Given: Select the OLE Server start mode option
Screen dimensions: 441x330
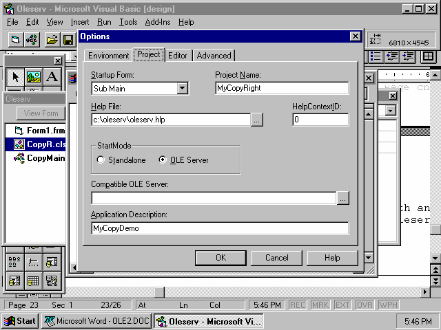Looking at the screenshot, I should tap(163, 160).
